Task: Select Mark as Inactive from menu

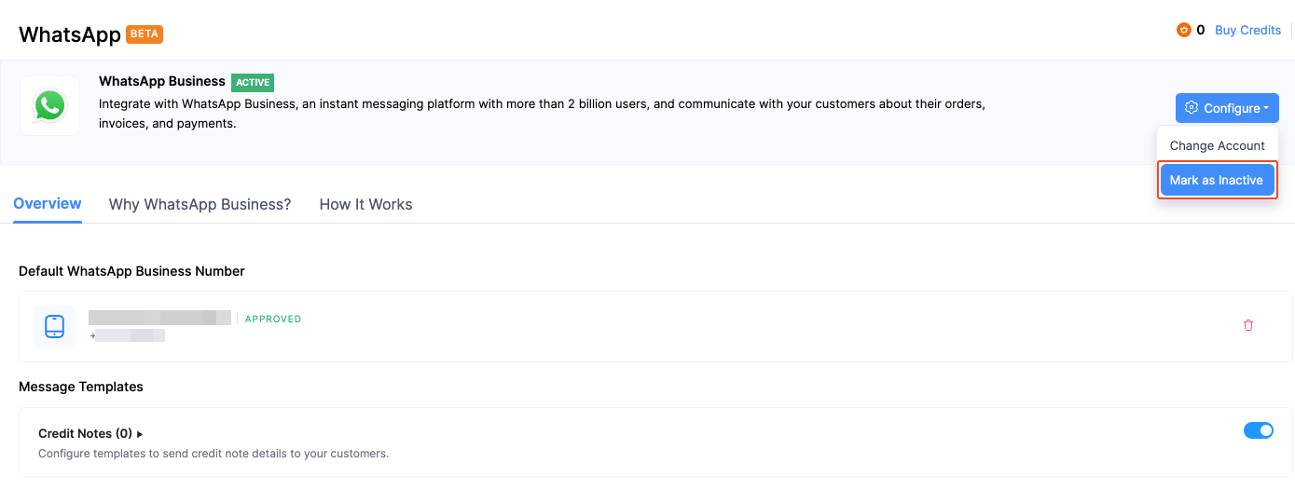Action: click(1216, 180)
